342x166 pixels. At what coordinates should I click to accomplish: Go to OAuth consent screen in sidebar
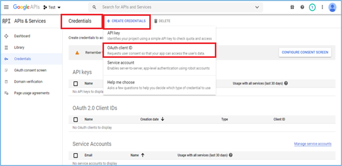pyautogui.click(x=30, y=70)
